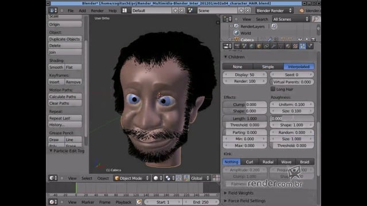The height and width of the screenshot is (206, 367).
Task: Adjust the Clump 0.000 slider
Action: click(245, 104)
